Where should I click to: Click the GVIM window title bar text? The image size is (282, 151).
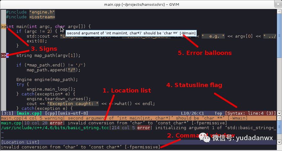click(x=141, y=4)
